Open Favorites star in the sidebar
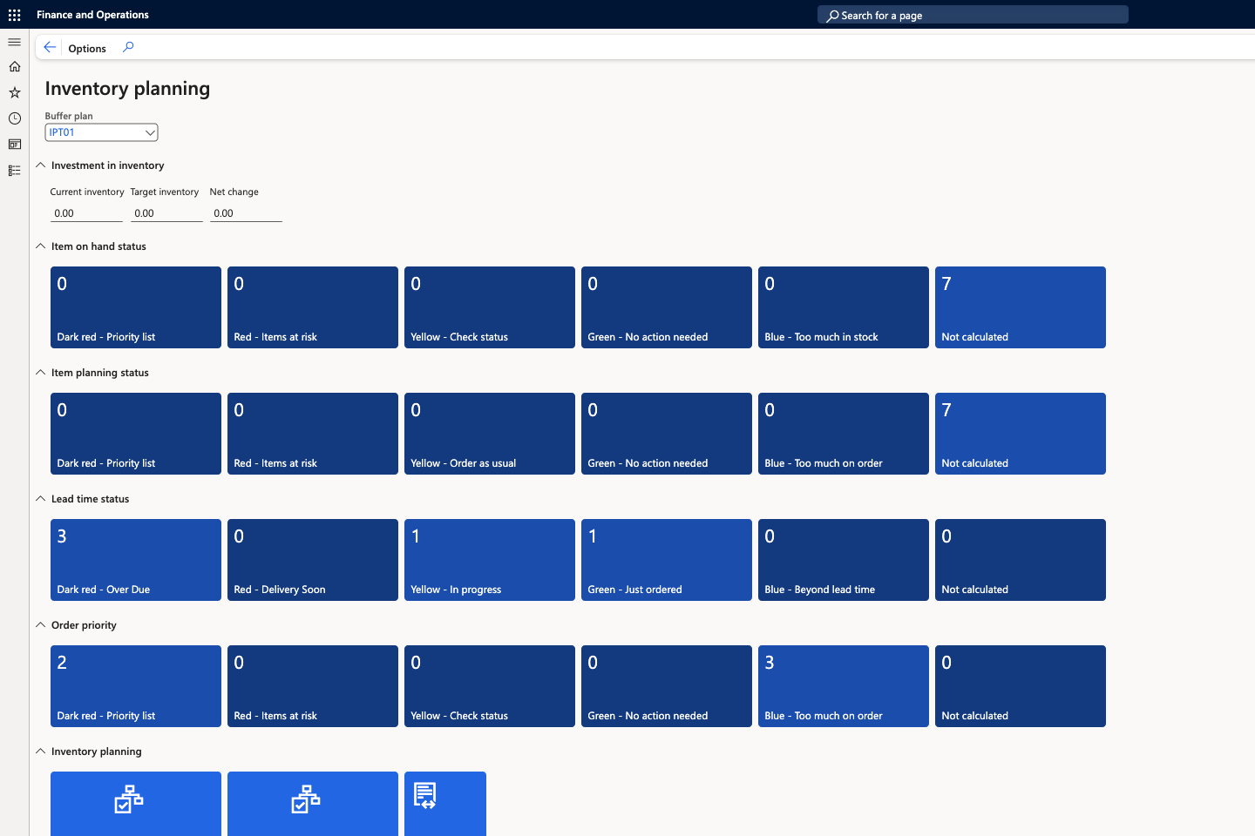1255x836 pixels. [x=14, y=92]
